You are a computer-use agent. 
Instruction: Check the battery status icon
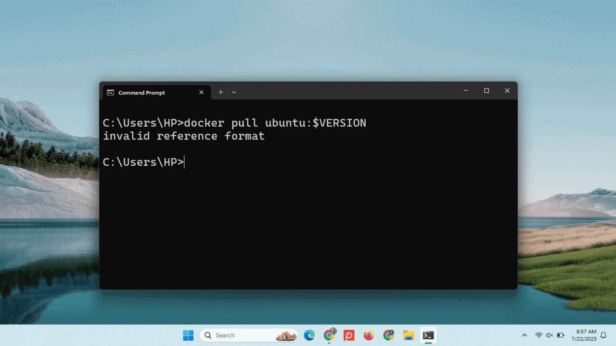tap(560, 335)
